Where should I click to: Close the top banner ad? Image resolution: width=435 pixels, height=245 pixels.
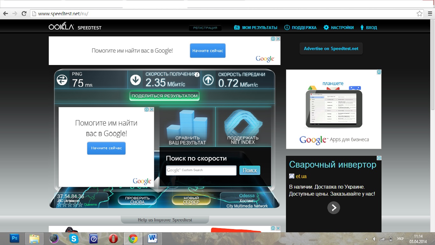pyautogui.click(x=278, y=39)
